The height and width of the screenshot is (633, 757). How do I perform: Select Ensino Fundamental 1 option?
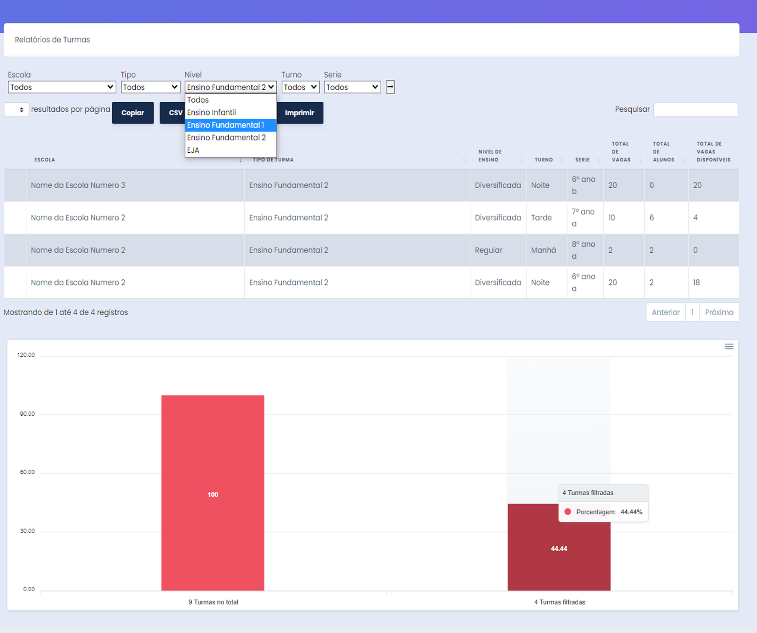point(226,125)
